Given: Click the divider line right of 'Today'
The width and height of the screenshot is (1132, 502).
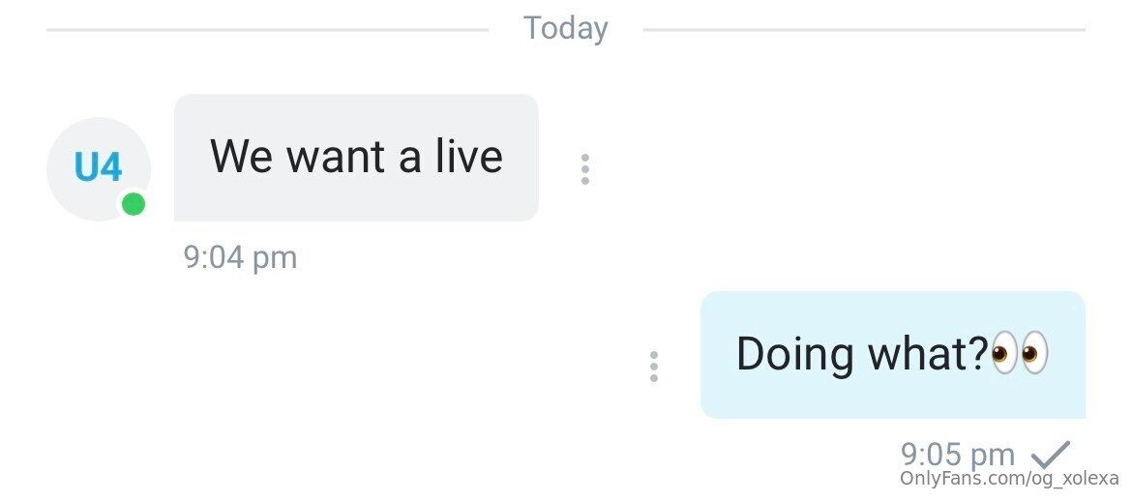Looking at the screenshot, I should tap(864, 30).
